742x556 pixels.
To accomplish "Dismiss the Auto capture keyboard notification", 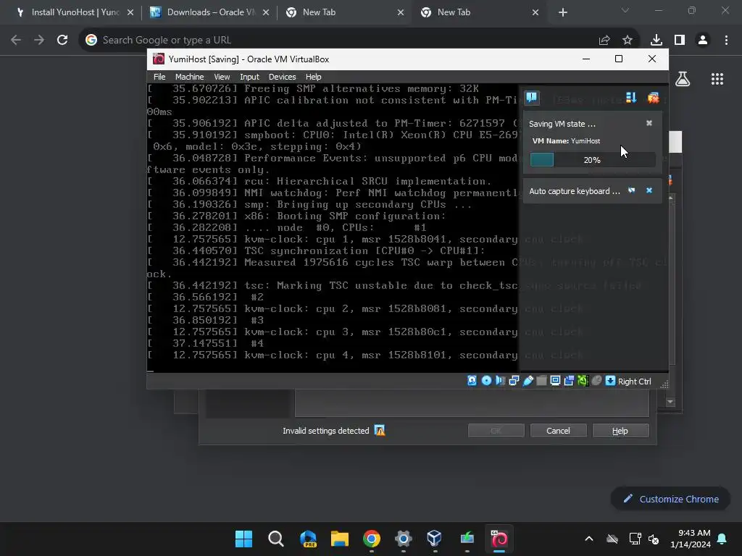I will (649, 190).
